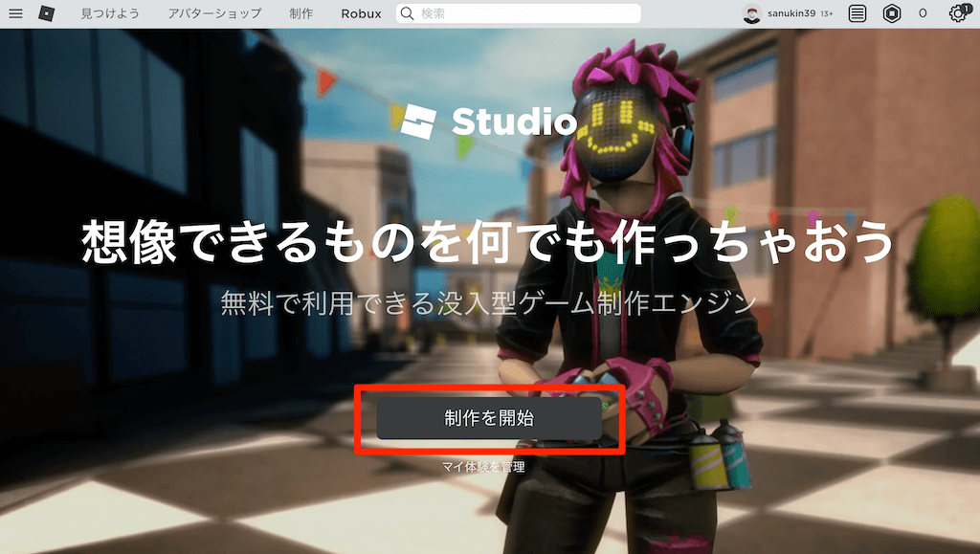
Task: Open the settings gear icon
Action: tap(957, 13)
